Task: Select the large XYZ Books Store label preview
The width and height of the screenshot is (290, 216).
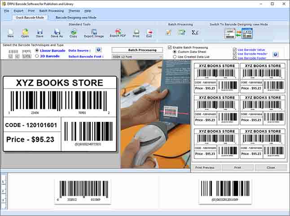Action: pos(60,114)
